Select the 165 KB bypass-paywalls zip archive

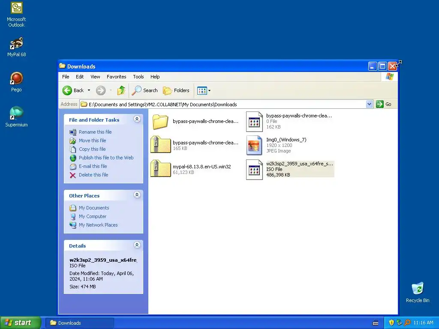[x=161, y=145]
